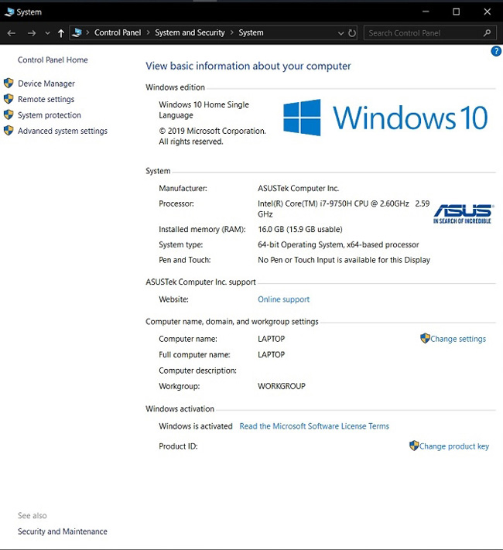This screenshot has height=550, width=503.
Task: Open Security and Maintenance link
Action: 63,531
